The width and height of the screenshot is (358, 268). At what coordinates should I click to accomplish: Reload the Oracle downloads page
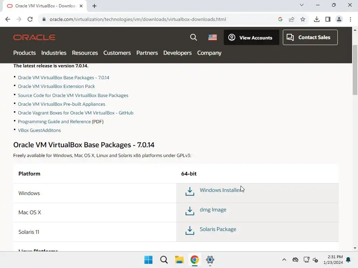click(x=30, y=20)
